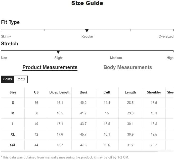Click the Oversized label on Fit Type scale
The height and width of the screenshot is (160, 174).
(166, 37)
